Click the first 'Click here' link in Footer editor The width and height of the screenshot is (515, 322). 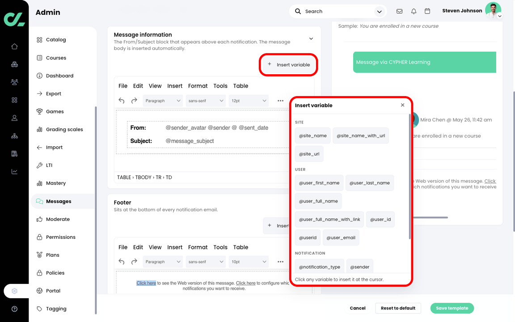point(146,283)
